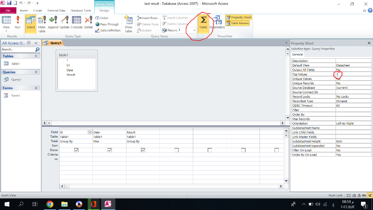373x210 pixels.
Task: Open Chrome from the taskbar
Action: (x=50, y=204)
